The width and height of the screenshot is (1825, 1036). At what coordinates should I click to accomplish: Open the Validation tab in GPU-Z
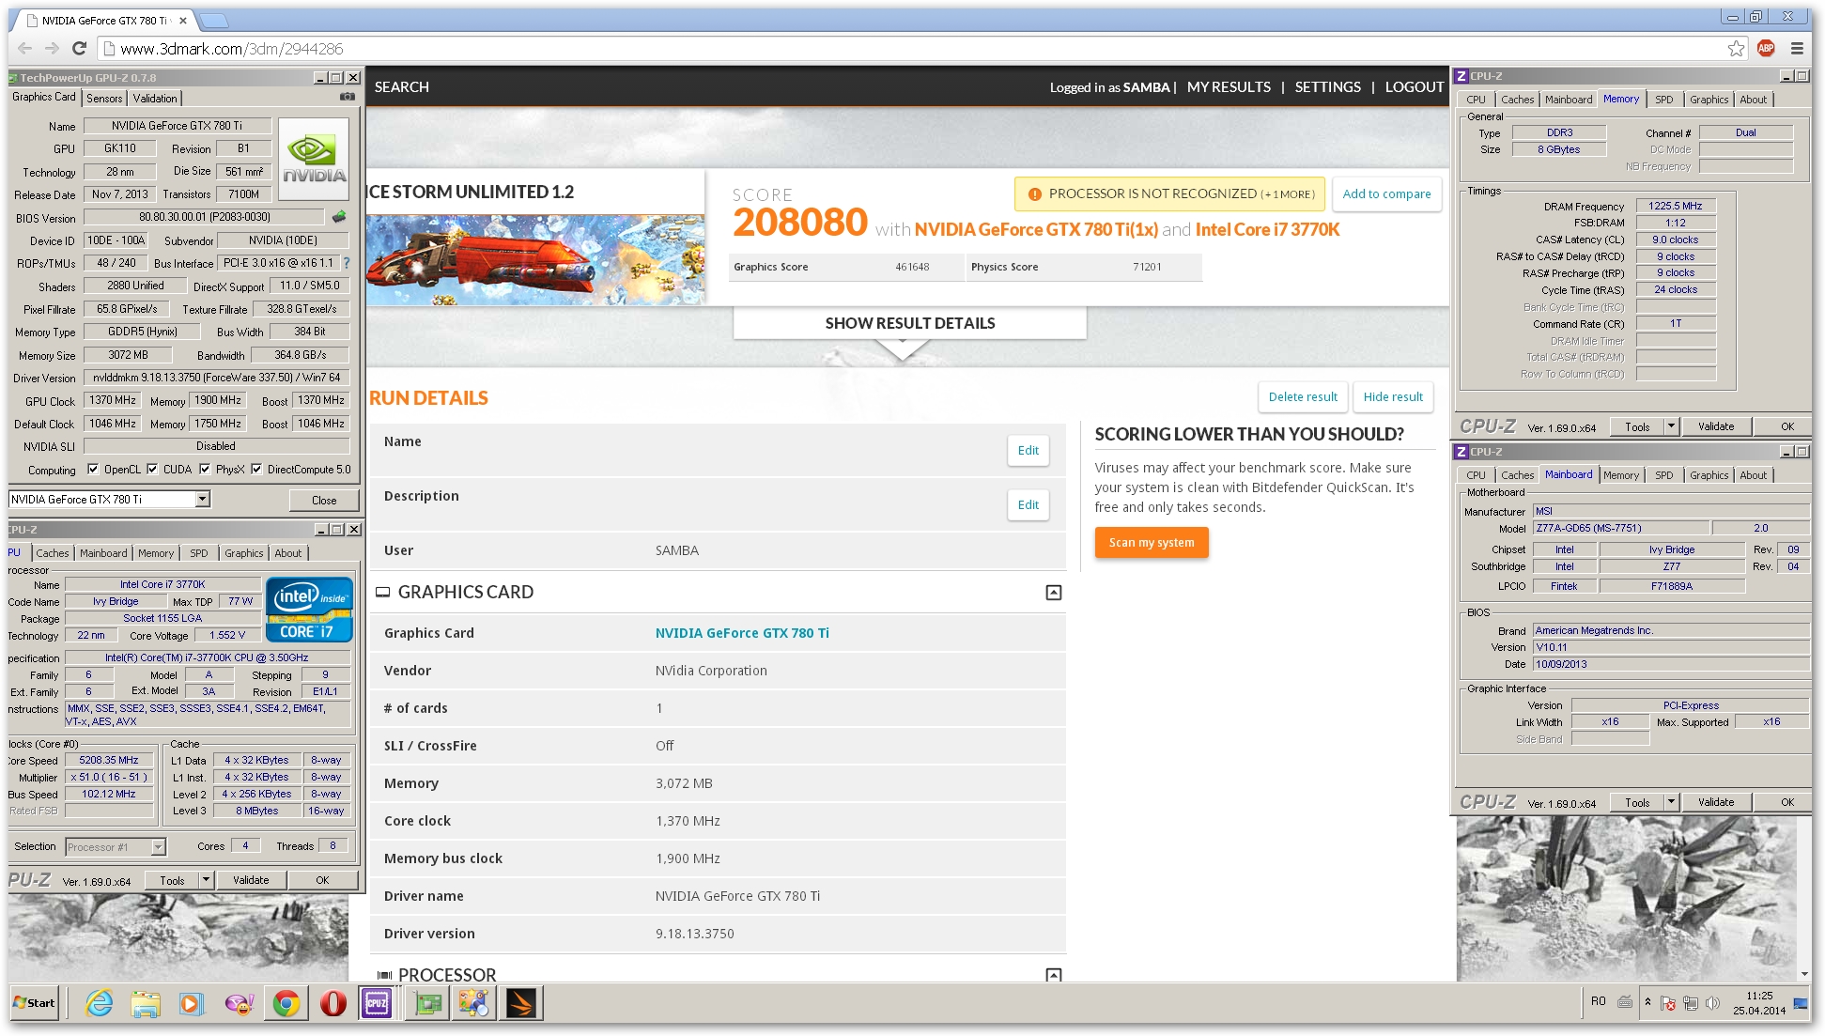point(155,99)
